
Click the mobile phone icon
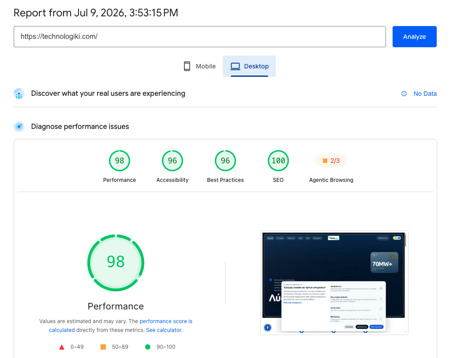[x=187, y=66]
